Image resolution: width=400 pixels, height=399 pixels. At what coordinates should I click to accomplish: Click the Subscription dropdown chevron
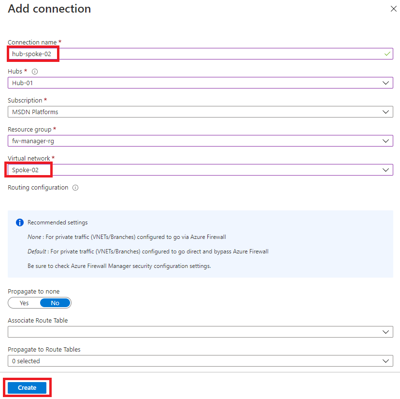(386, 112)
